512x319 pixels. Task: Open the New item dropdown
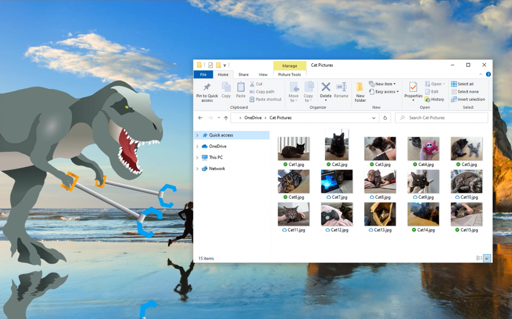tap(382, 84)
